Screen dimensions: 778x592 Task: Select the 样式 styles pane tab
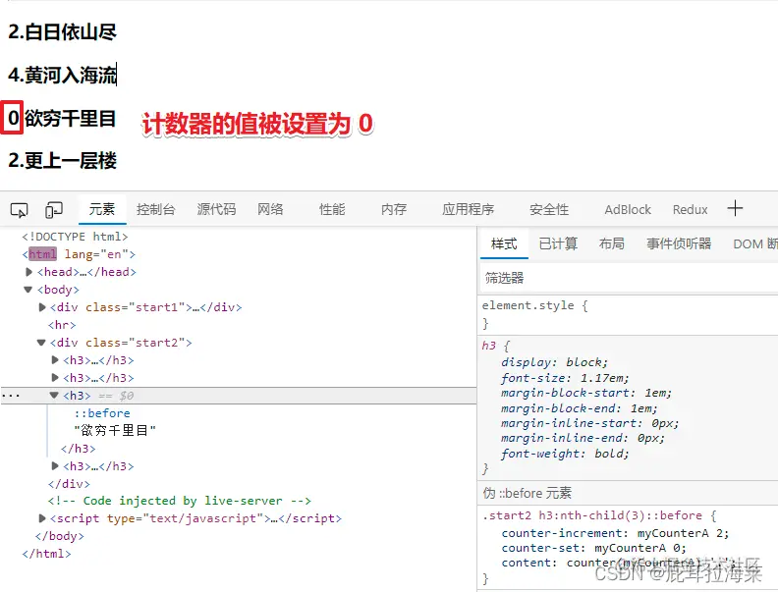[504, 243]
